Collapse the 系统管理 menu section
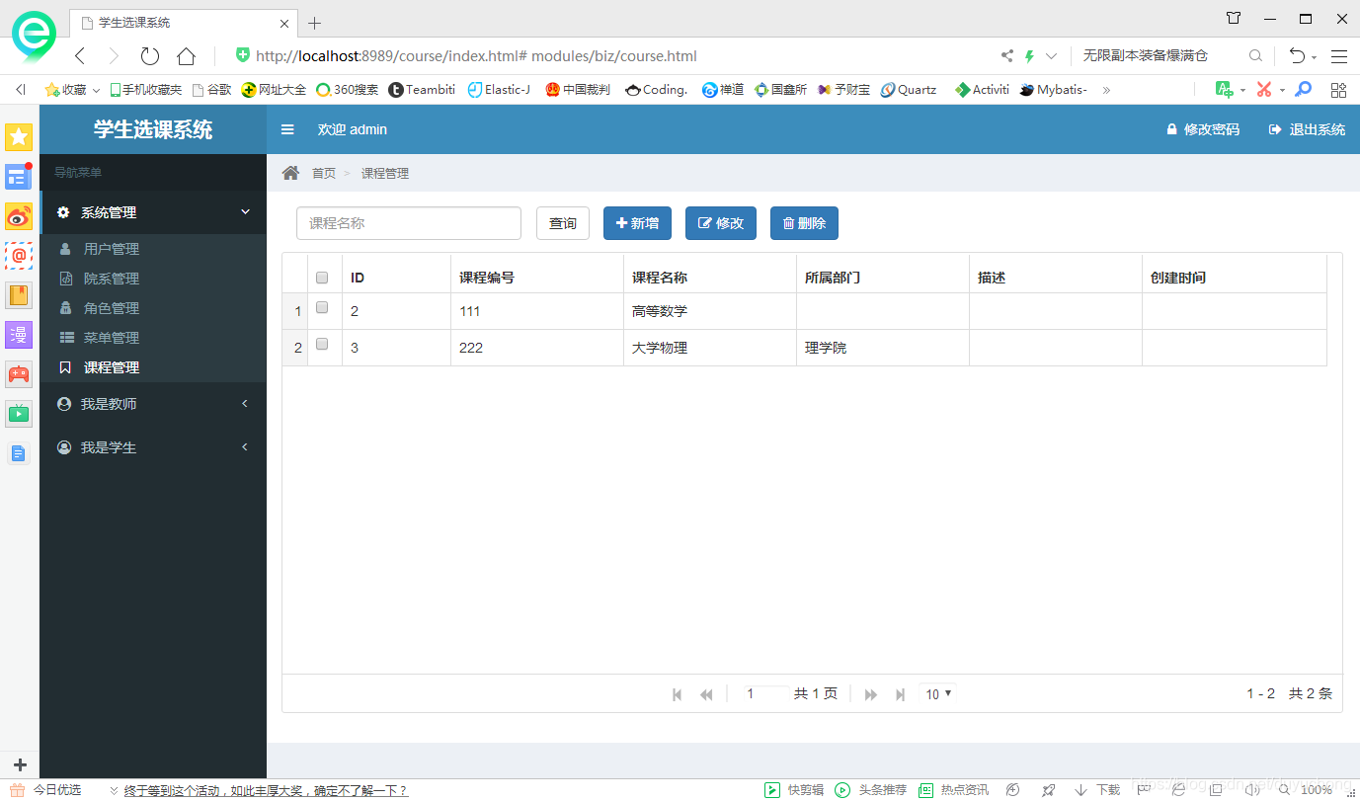1360x802 pixels. (x=154, y=212)
